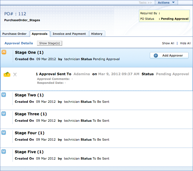The image size is (193, 171).
Task: Click the Show All link
Action: click(168, 43)
